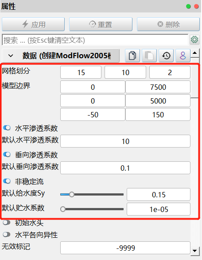This screenshot has width=202, height=260.
Task: Turn off the 非稳定流 toggle
Action: point(7,181)
